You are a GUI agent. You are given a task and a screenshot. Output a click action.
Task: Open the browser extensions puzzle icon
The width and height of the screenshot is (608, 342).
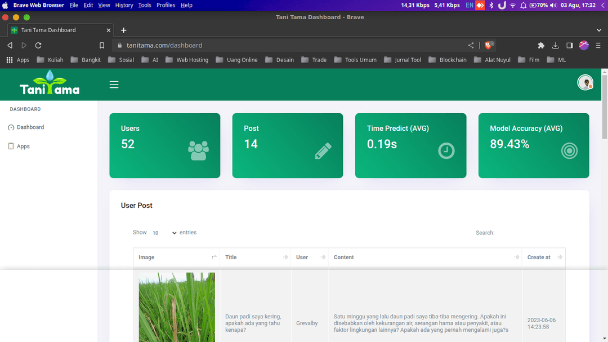pos(541,45)
